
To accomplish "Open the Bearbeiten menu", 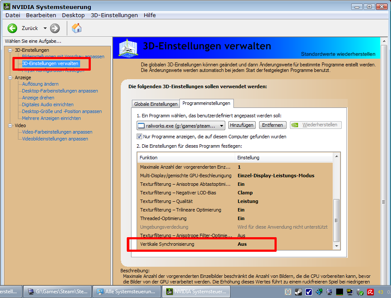I will (x=41, y=15).
